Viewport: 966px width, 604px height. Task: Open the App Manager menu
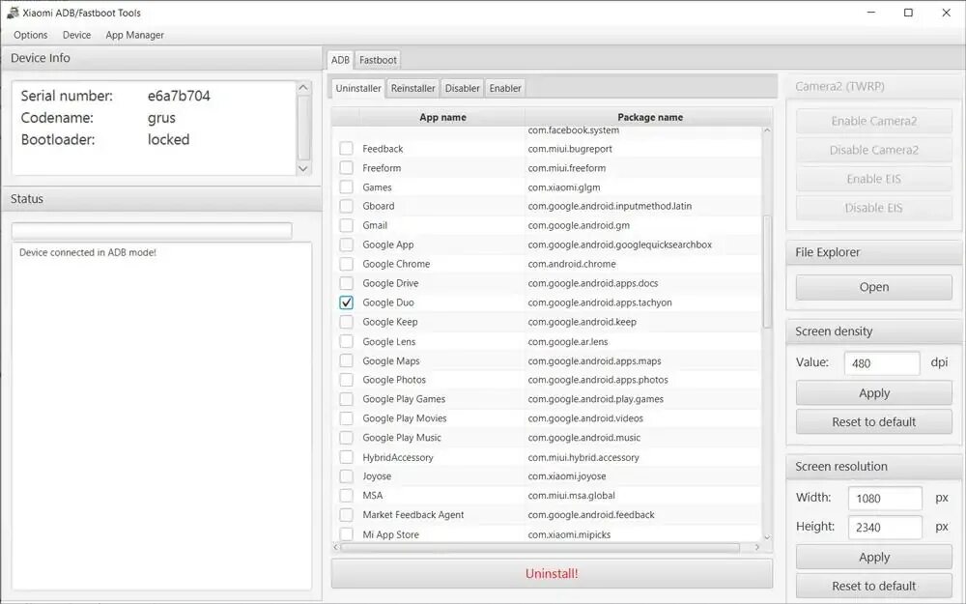click(x=134, y=35)
